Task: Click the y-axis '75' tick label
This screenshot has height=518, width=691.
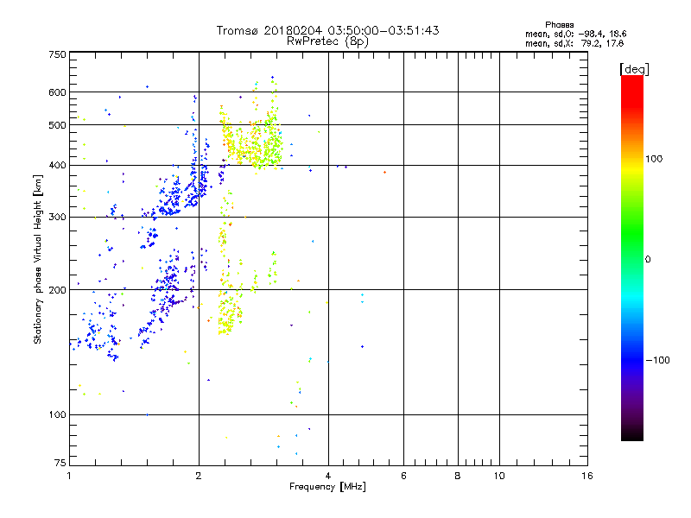Action: tap(60, 463)
